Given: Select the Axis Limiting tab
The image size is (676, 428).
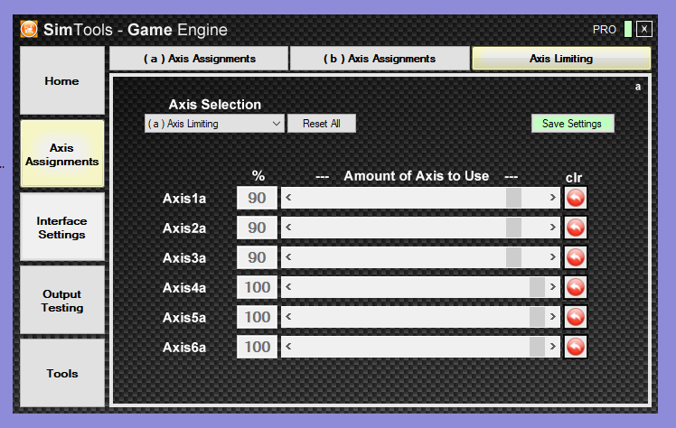Looking at the screenshot, I should [561, 59].
